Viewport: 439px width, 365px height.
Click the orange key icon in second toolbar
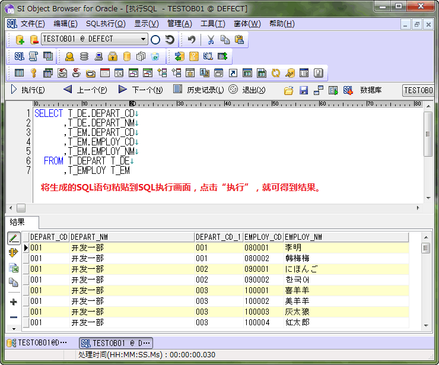193,56
